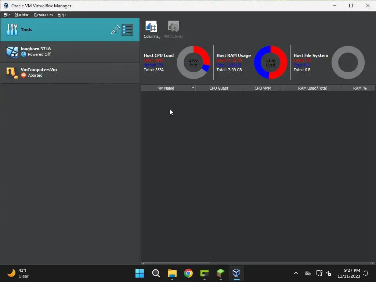Click the muted volume tray icon

(x=329, y=273)
